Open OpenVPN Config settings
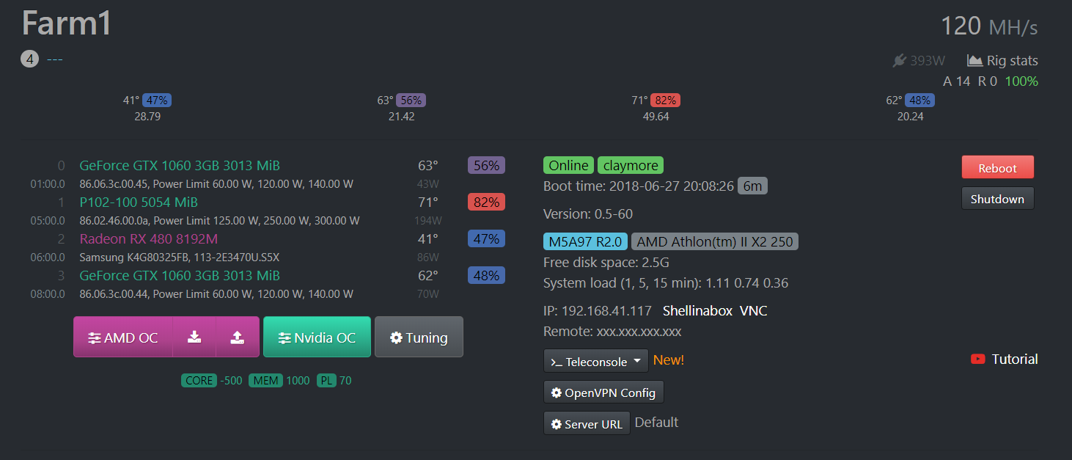 [603, 393]
